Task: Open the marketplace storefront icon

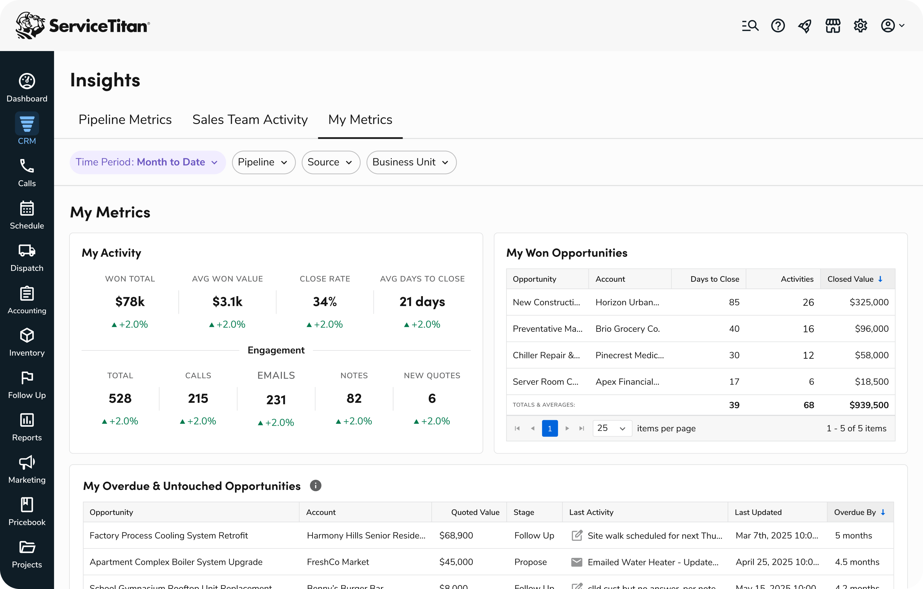Action: click(x=833, y=26)
